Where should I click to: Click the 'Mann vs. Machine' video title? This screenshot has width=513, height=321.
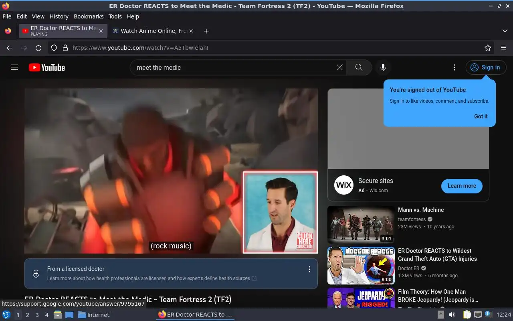click(421, 210)
